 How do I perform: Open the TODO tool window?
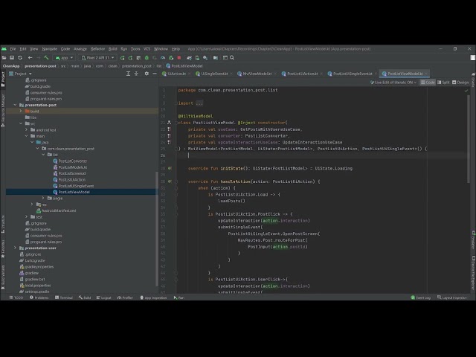click(16, 297)
